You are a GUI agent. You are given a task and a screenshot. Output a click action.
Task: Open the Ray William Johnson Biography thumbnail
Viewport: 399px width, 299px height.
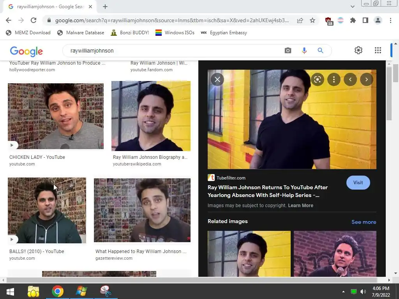tap(151, 116)
